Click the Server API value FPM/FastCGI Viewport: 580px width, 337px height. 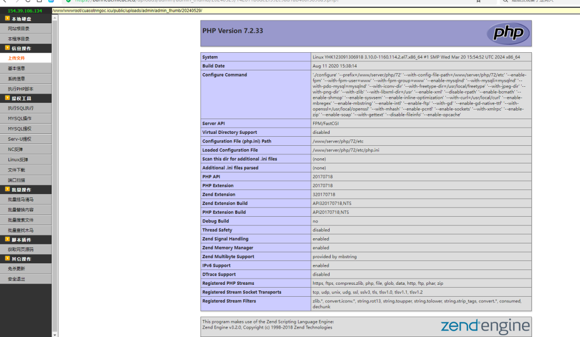point(326,123)
